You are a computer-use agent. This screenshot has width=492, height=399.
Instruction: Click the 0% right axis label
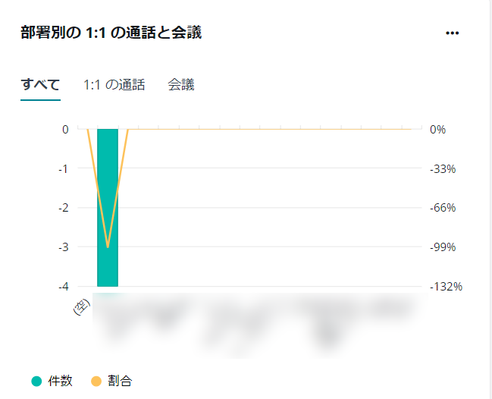pos(437,130)
